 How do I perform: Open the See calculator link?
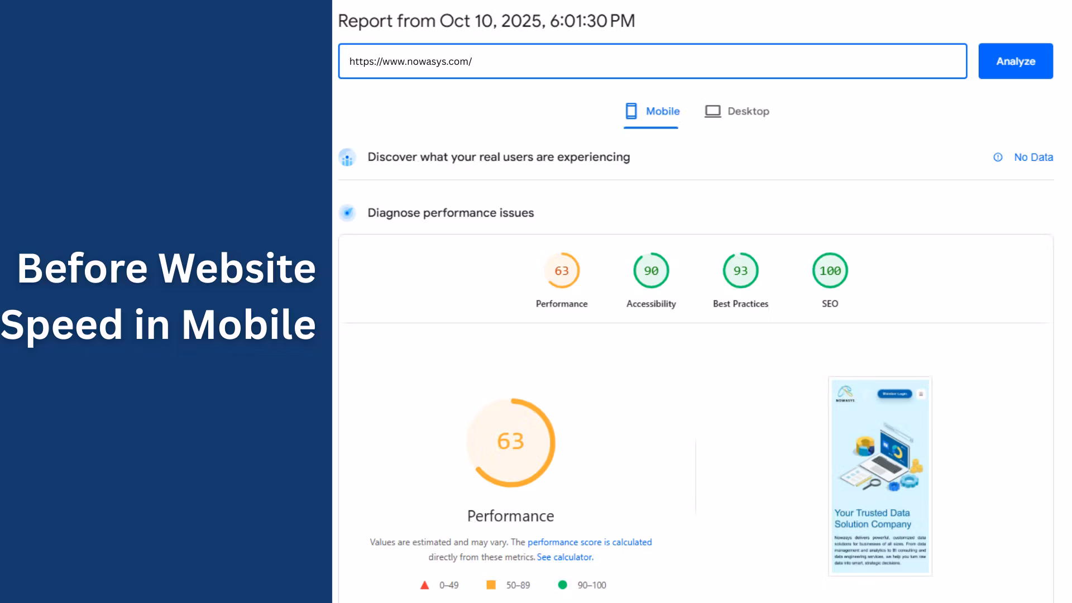tap(564, 557)
